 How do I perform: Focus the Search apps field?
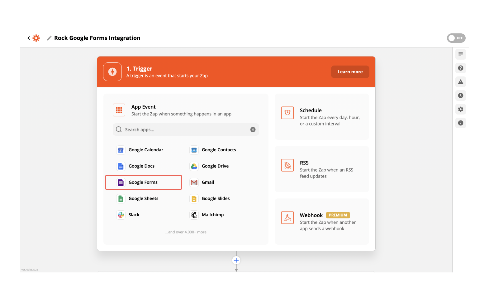(x=186, y=129)
